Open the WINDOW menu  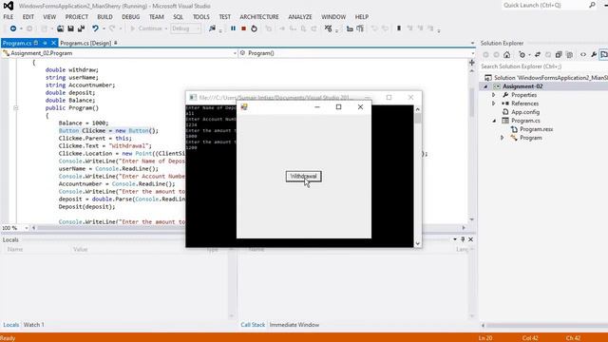(x=333, y=17)
